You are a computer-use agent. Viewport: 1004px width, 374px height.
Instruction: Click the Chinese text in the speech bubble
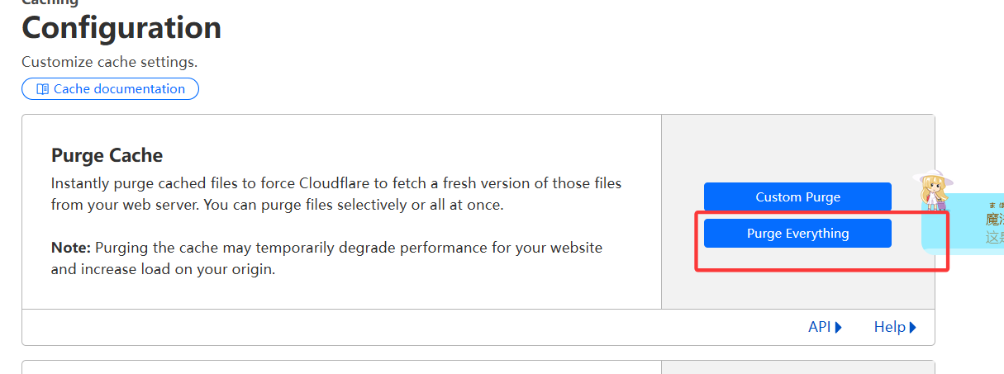(994, 228)
